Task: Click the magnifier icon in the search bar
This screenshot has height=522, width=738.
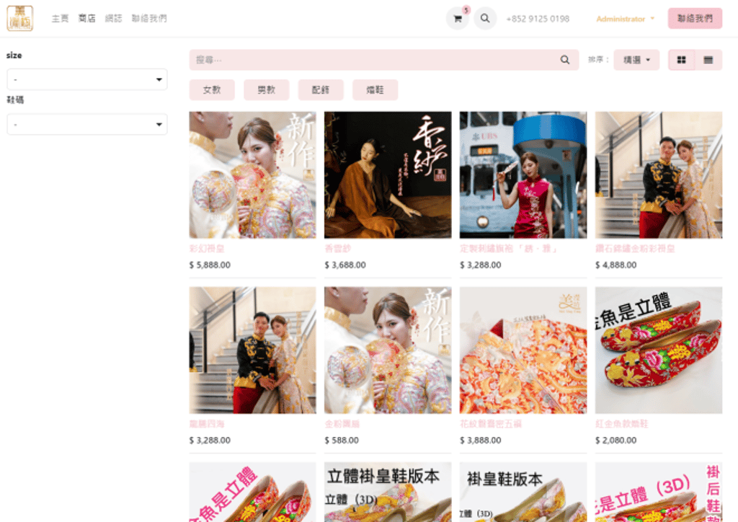Action: [565, 60]
